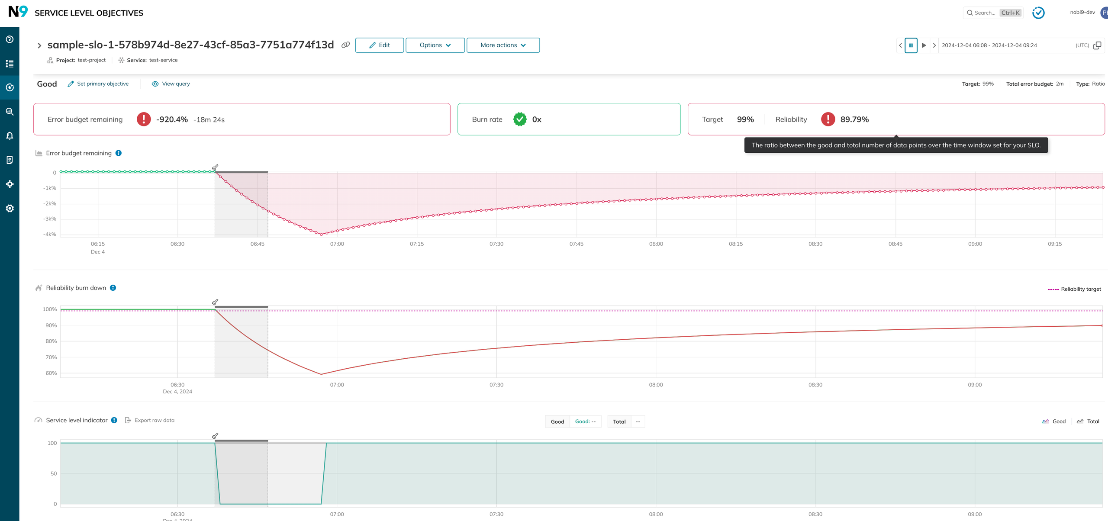Toggle the Total series in SLI legend
This screenshot has width=1108, height=521.
coord(1088,421)
